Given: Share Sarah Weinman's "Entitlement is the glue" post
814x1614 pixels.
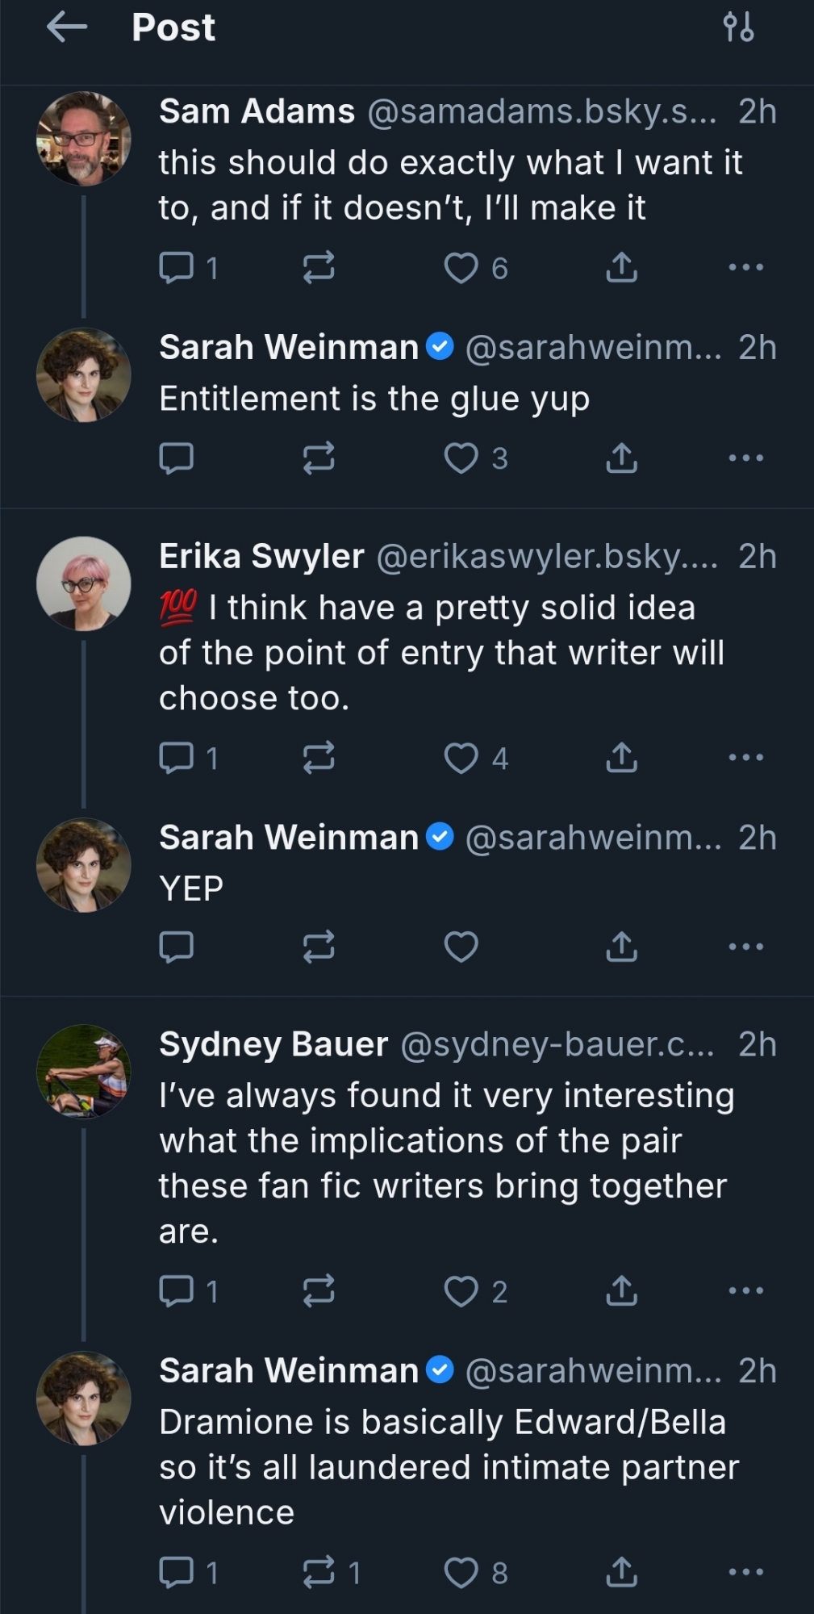Looking at the screenshot, I should click(x=621, y=458).
